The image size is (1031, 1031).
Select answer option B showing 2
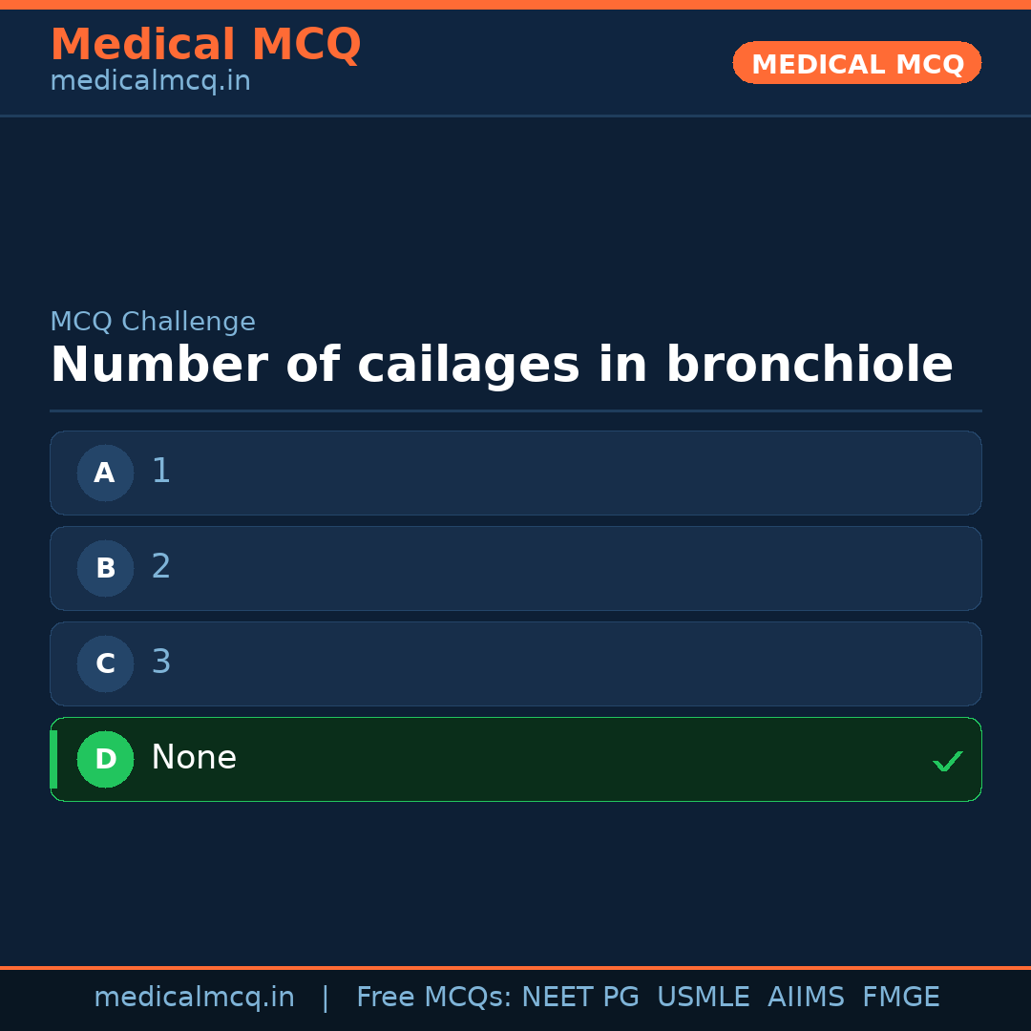tap(515, 568)
